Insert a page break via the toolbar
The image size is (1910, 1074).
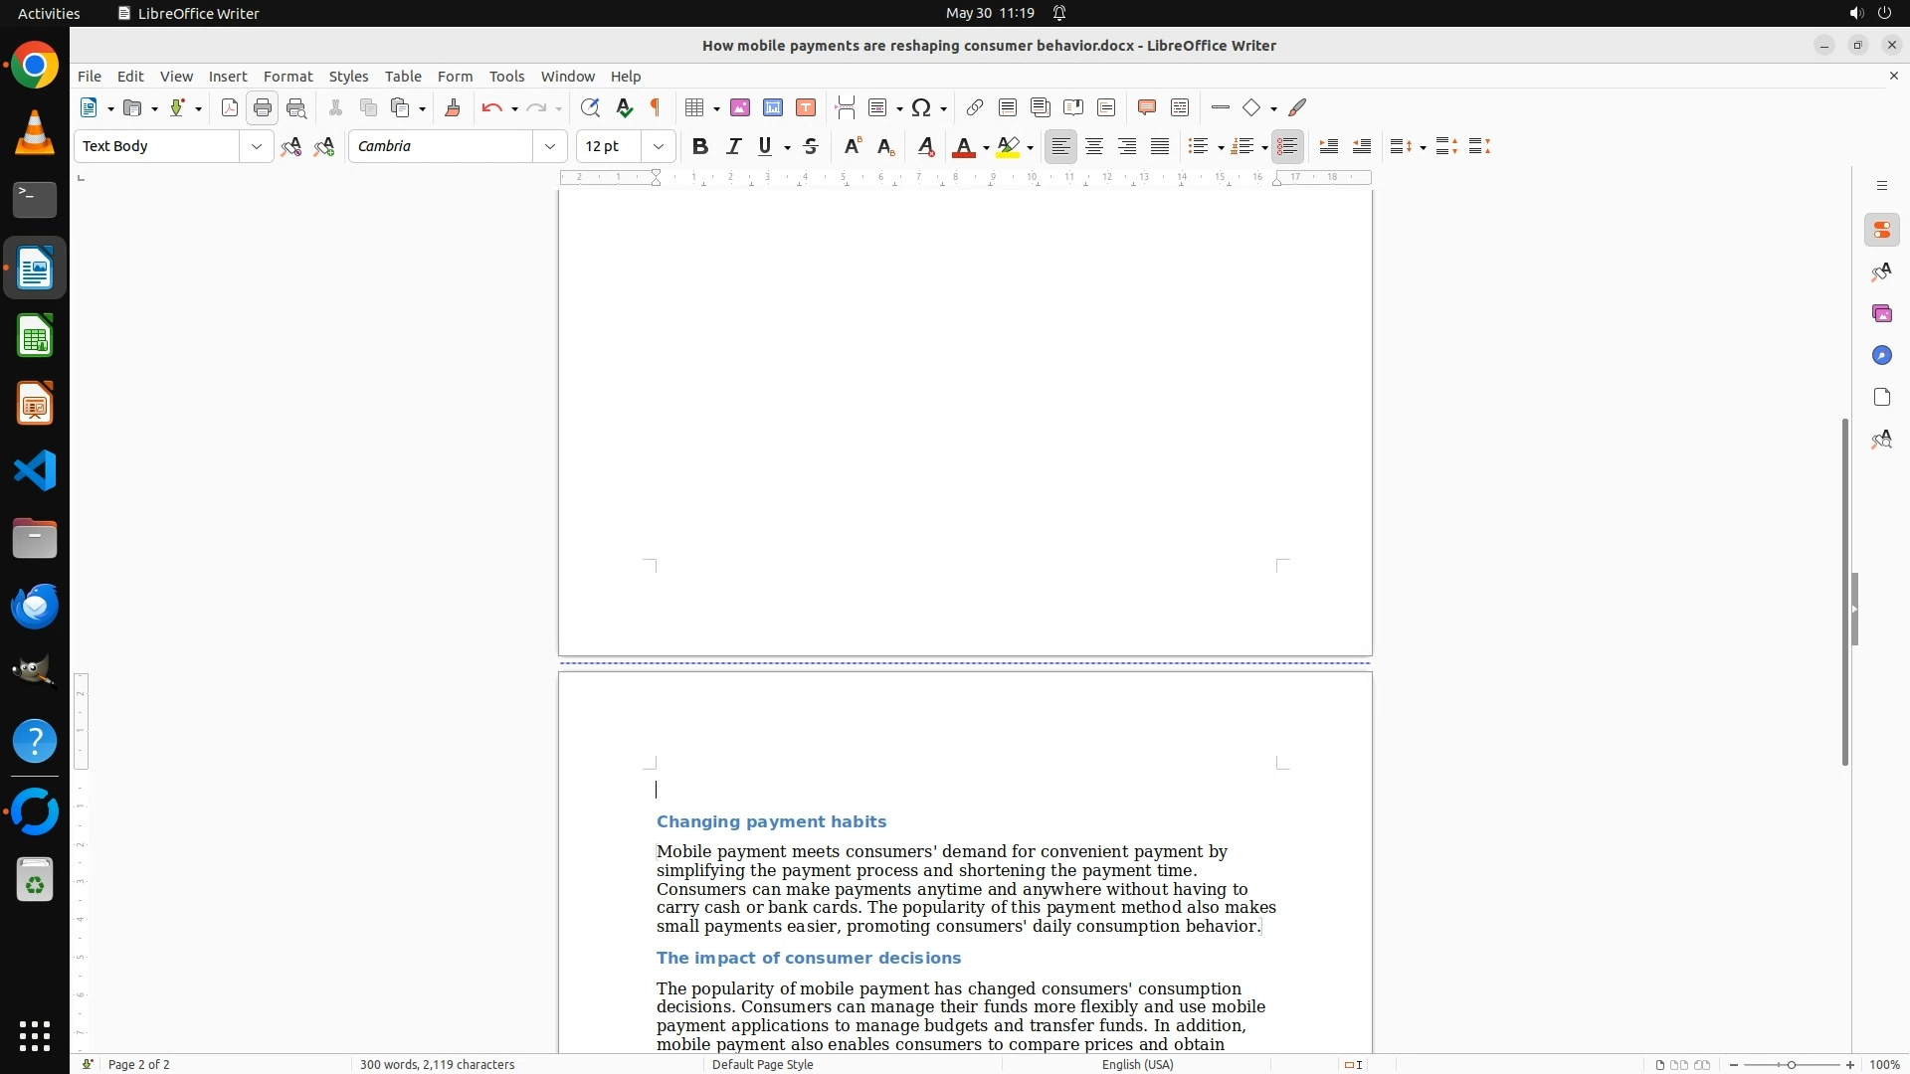pos(846,107)
